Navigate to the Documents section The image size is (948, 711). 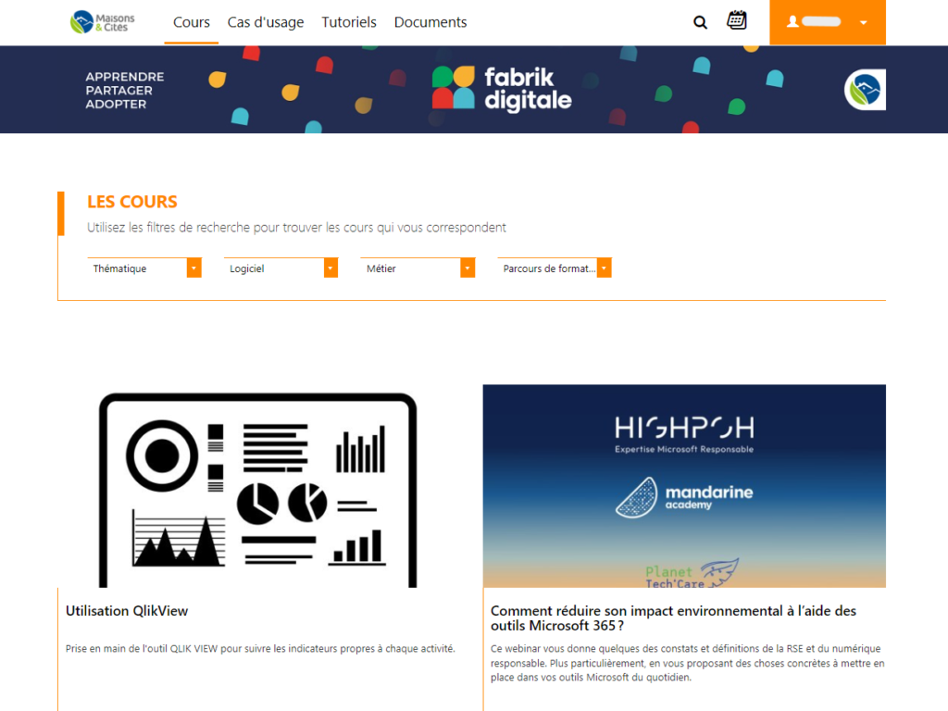[430, 22]
